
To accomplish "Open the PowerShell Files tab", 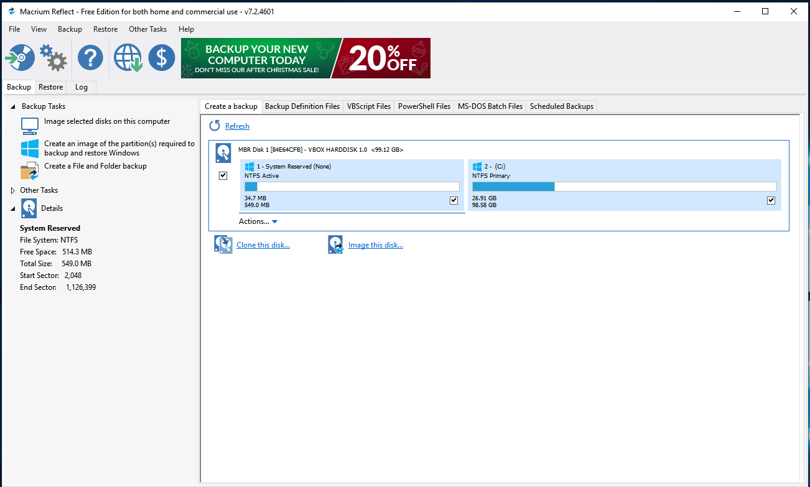I will (424, 106).
